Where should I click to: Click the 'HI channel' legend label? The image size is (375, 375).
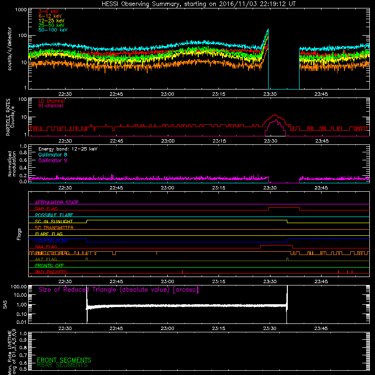pos(51,106)
